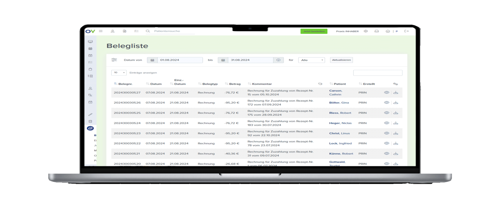The width and height of the screenshot is (484, 209).
Task: Click the tag icon in the table header
Action: pos(320,84)
